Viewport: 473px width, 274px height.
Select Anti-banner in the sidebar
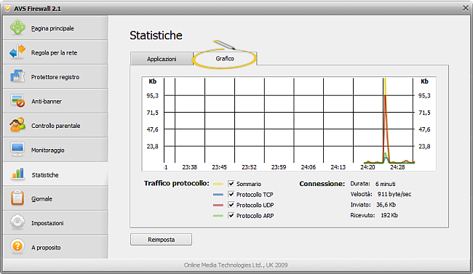55,101
